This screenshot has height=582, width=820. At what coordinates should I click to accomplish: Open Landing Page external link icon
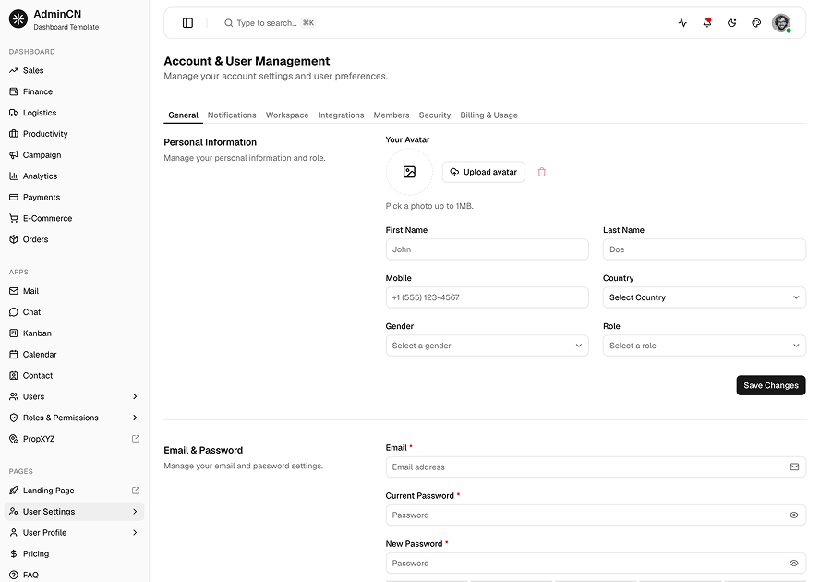[x=136, y=491]
